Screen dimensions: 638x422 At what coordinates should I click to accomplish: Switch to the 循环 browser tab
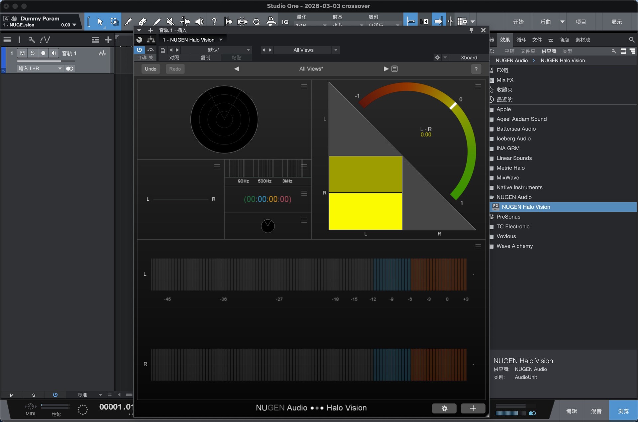[521, 40]
